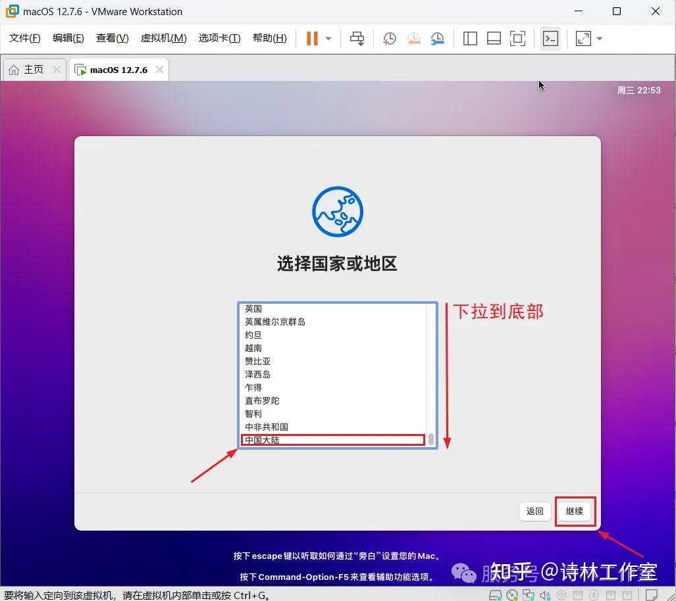Viewport: 676px width, 601px height.
Task: Select 约旦 in the country list
Action: (x=332, y=335)
